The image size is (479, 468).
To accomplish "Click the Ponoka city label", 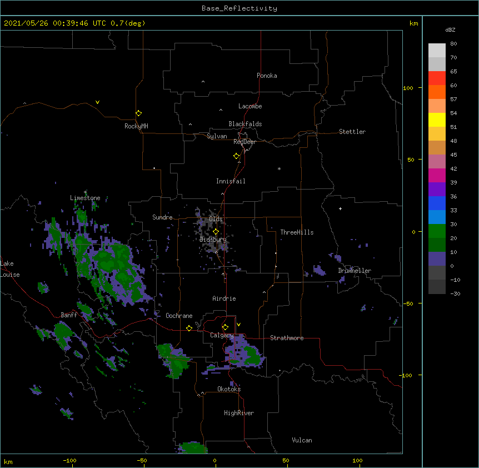I will coord(267,76).
